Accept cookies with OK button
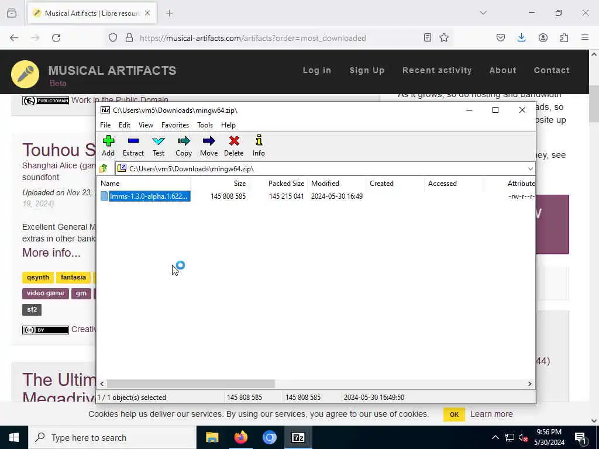The image size is (599, 449). tap(454, 415)
